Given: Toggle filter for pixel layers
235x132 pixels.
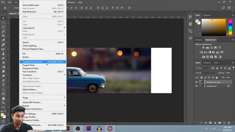Looking at the screenshot, I should point(213,68).
